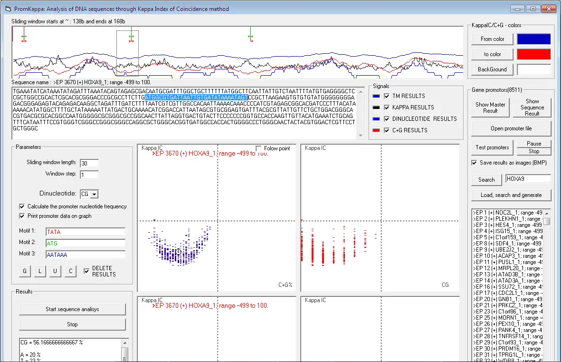Click Show Sequence Result button

point(532,108)
